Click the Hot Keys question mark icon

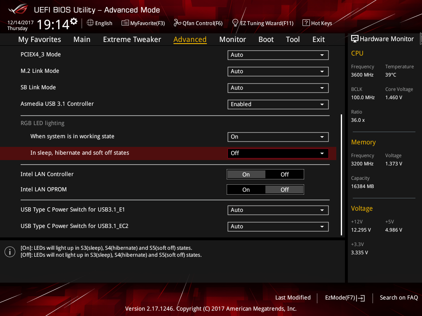[x=306, y=23]
